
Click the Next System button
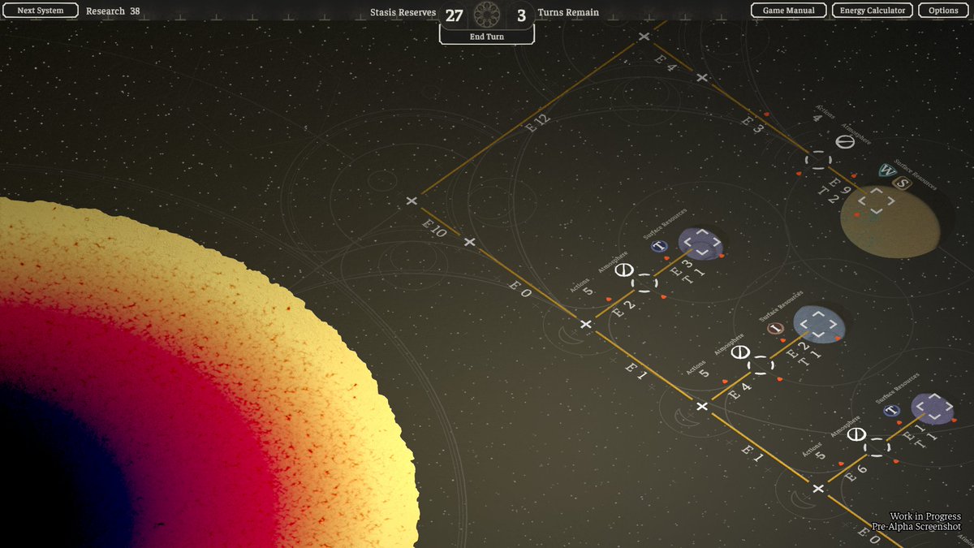click(x=41, y=11)
